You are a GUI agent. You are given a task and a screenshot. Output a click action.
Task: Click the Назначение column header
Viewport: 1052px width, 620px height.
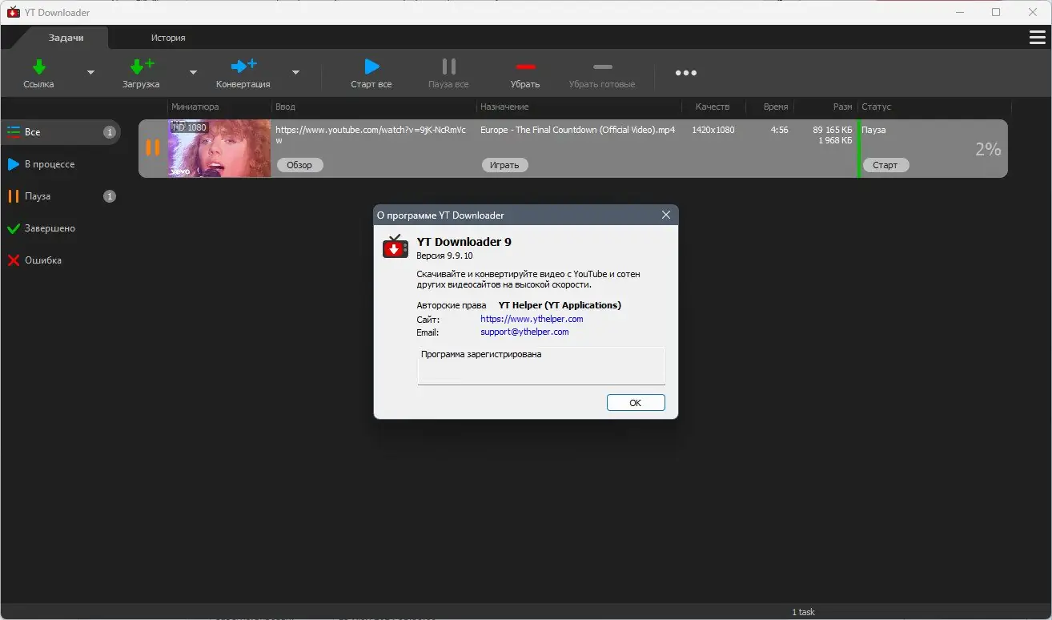504,107
